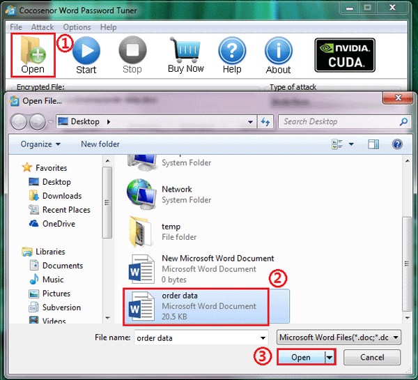418x380 pixels.
Task: Click the Open button in the dialog
Action: (x=301, y=357)
